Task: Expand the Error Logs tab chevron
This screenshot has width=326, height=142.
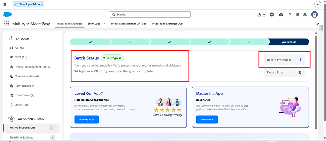Action: click(x=104, y=24)
